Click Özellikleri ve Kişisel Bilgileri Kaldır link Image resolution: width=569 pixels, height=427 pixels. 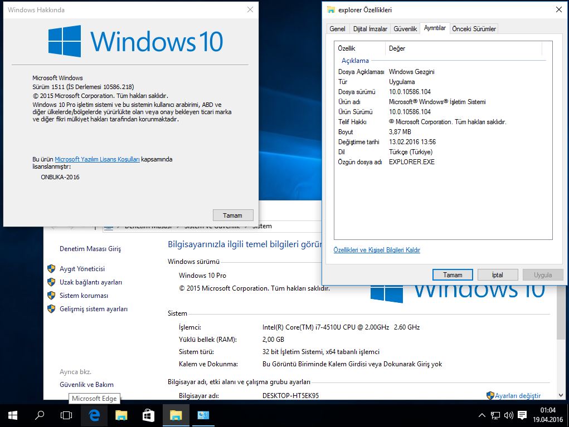(x=377, y=251)
